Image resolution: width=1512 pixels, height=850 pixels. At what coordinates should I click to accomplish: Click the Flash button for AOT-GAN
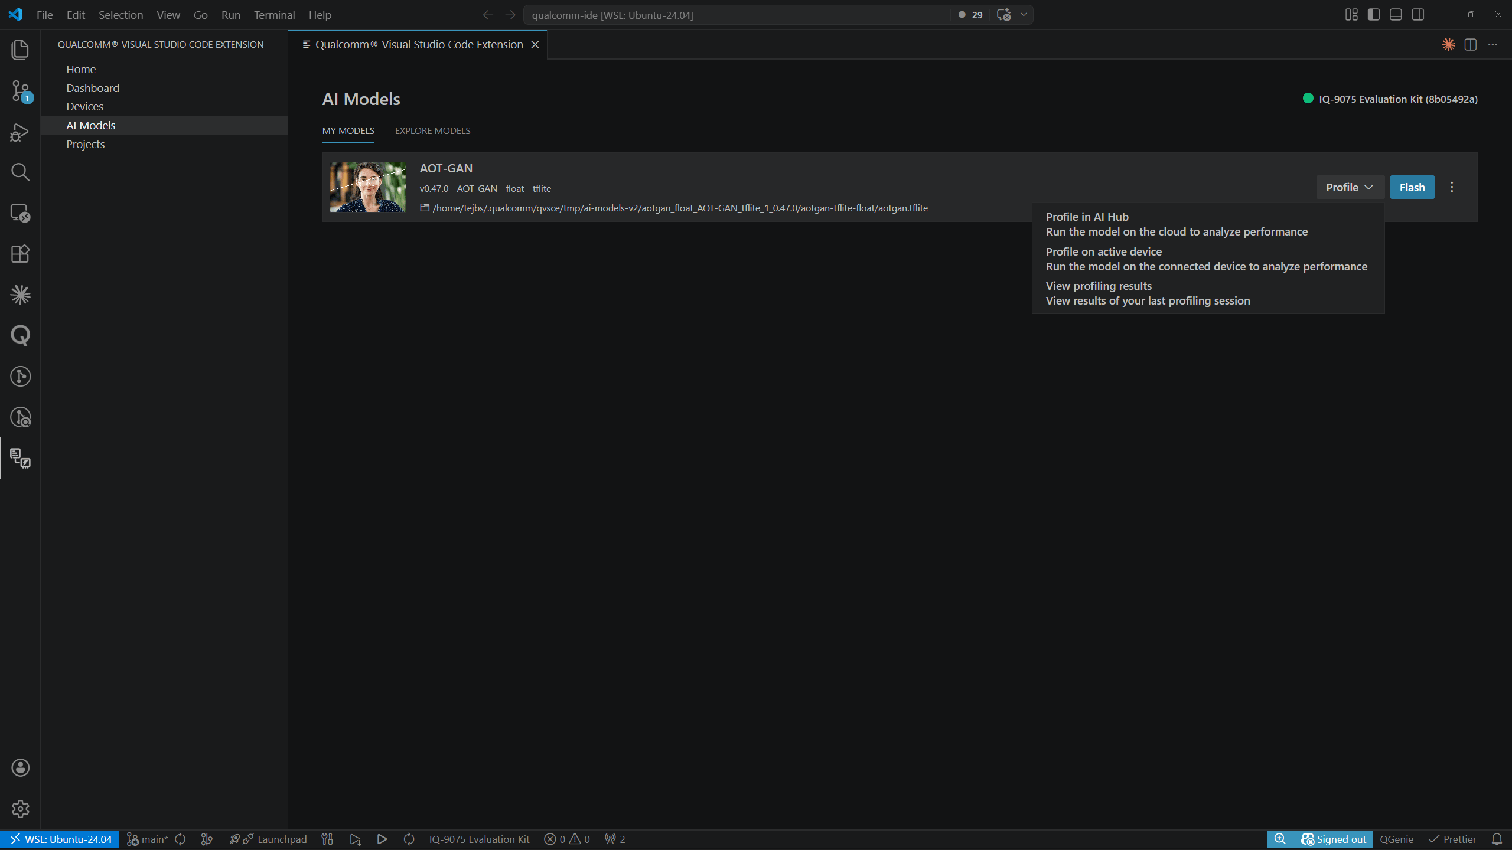tap(1412, 187)
